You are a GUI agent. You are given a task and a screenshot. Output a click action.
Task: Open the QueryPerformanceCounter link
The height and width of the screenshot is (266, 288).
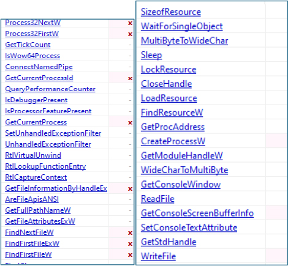pos(50,89)
